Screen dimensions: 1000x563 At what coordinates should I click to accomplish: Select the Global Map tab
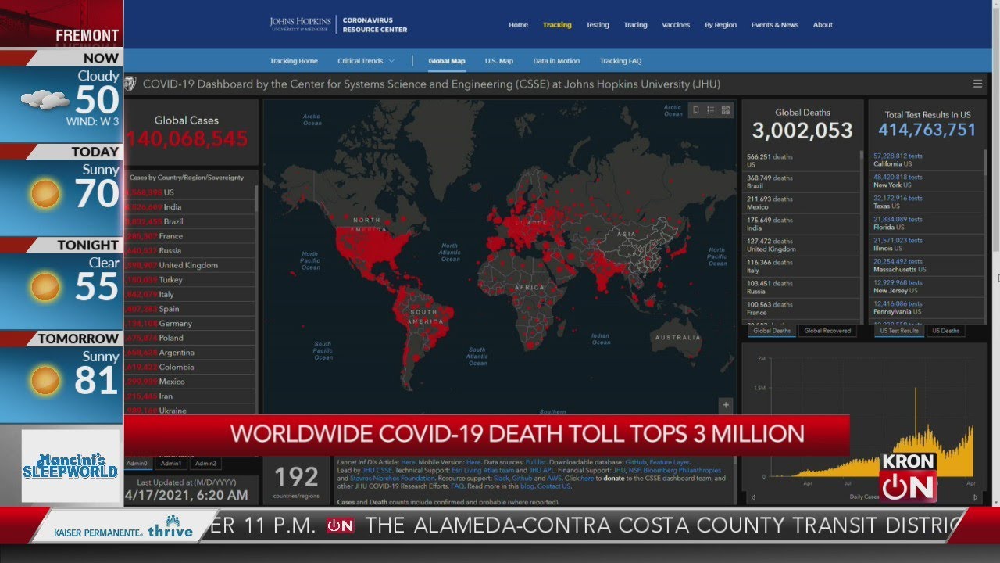click(447, 61)
